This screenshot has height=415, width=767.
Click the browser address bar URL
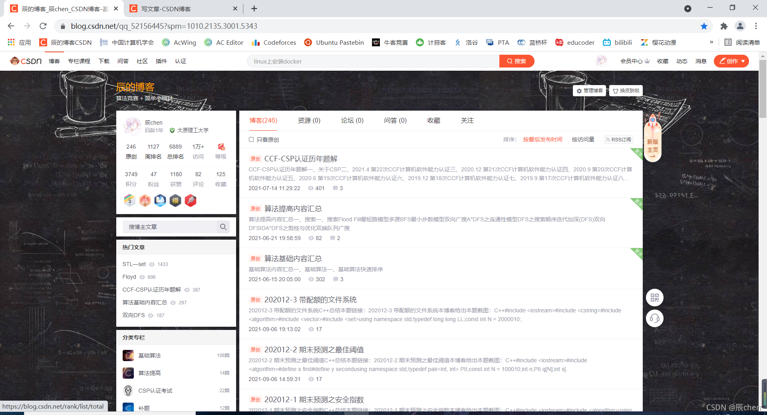[x=164, y=26]
